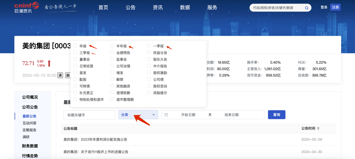The width and height of the screenshot is (355, 159).
Task: Tick the 年报 checkbox
Action: point(75,46)
